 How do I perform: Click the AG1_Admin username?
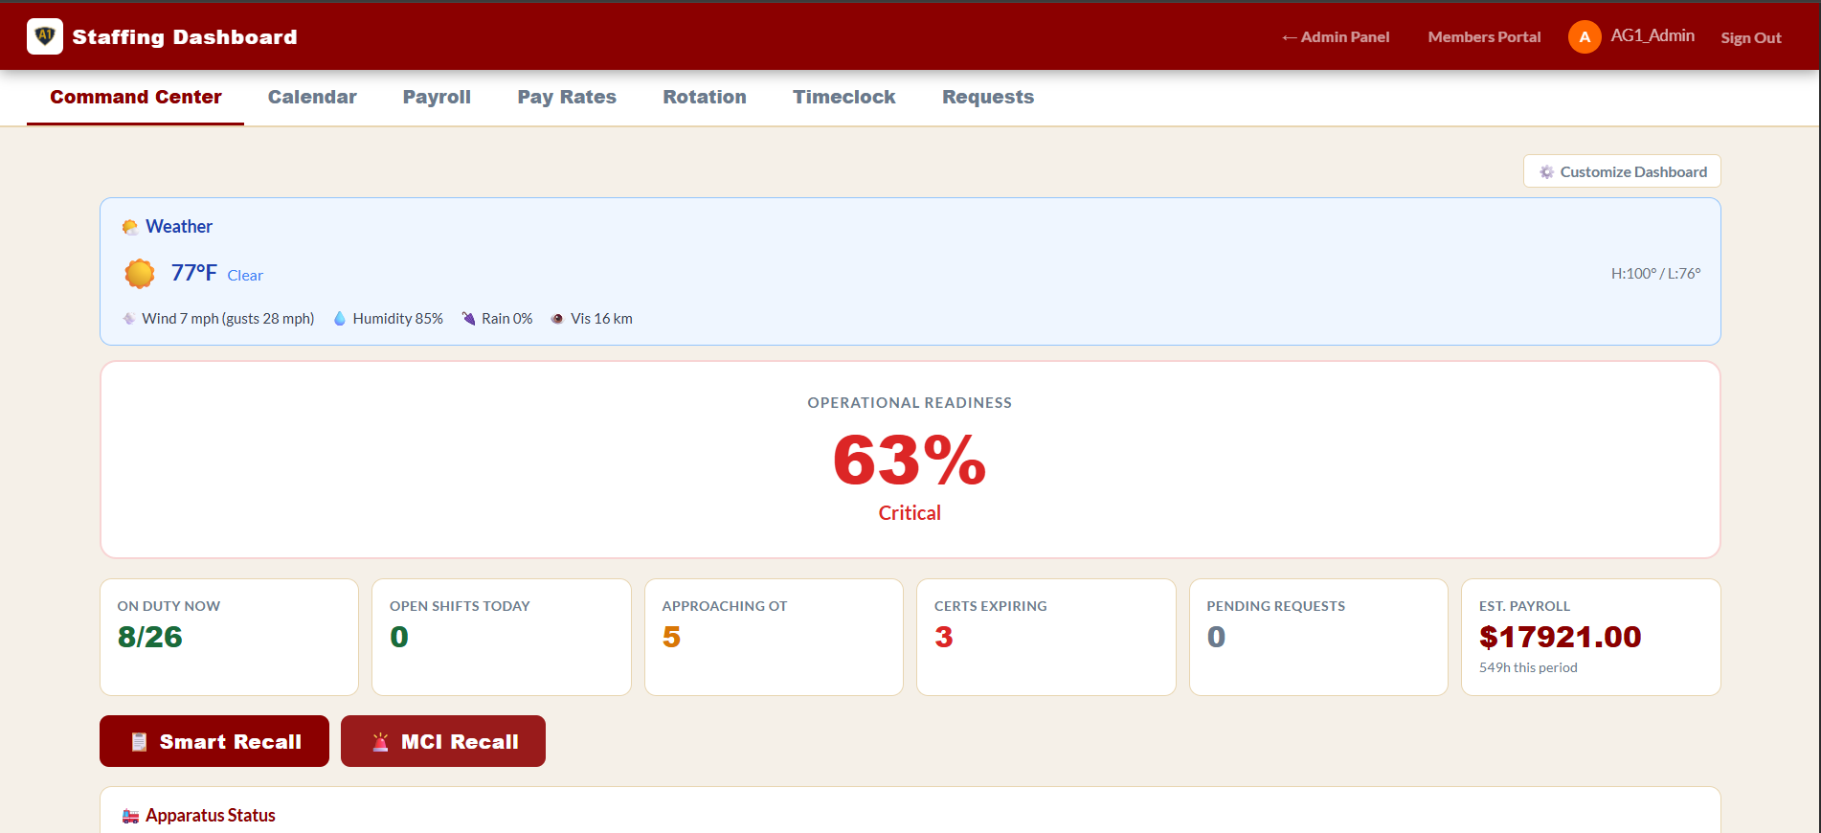click(x=1652, y=35)
